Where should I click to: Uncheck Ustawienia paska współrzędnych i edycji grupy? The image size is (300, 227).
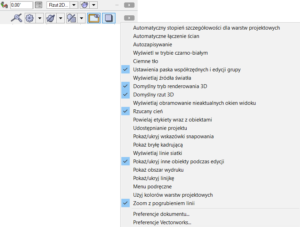coord(210,70)
